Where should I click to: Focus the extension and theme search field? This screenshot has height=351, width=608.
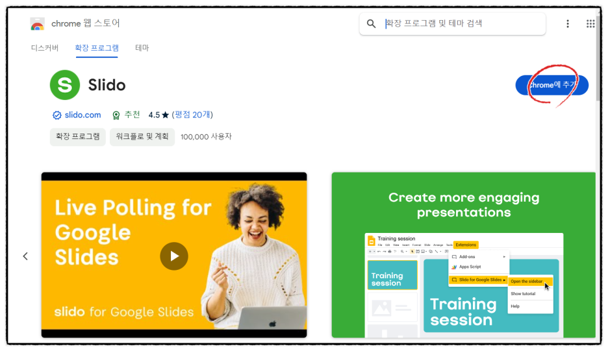pyautogui.click(x=452, y=23)
